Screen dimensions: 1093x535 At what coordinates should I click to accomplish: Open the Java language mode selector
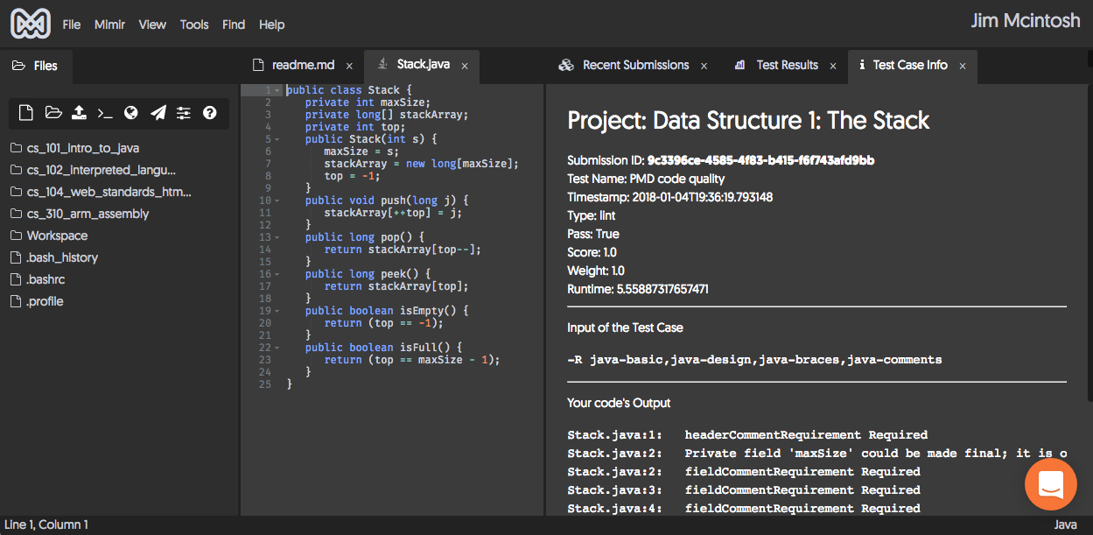point(1066,524)
